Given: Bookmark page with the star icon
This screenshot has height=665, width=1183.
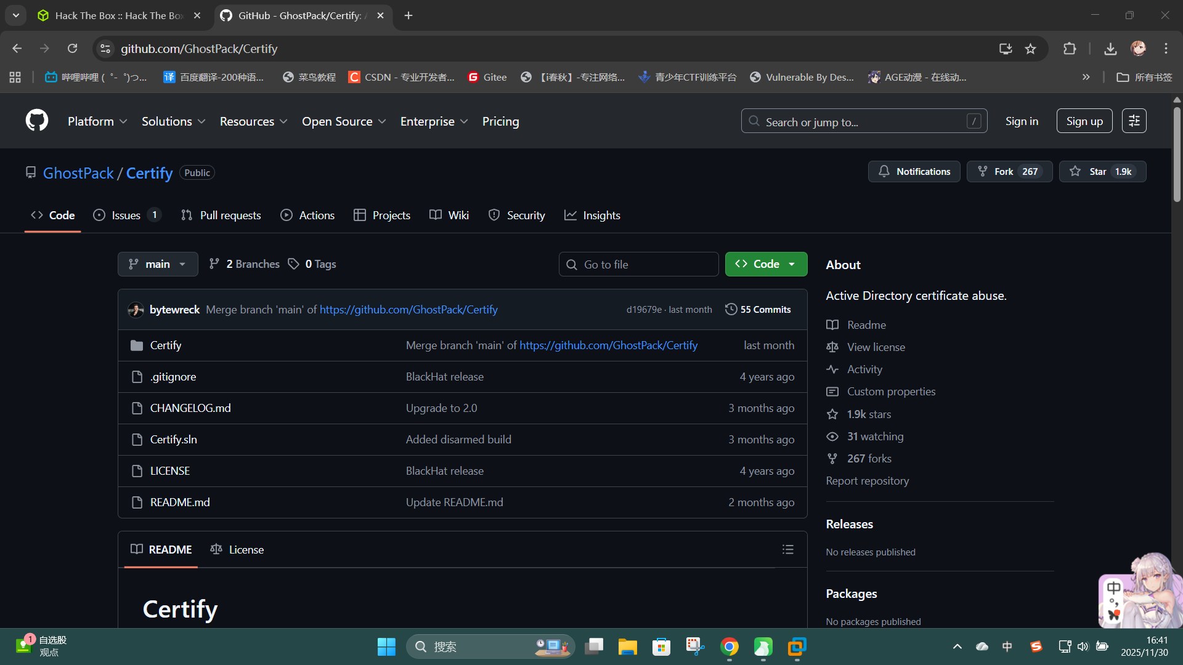Looking at the screenshot, I should [x=1030, y=49].
